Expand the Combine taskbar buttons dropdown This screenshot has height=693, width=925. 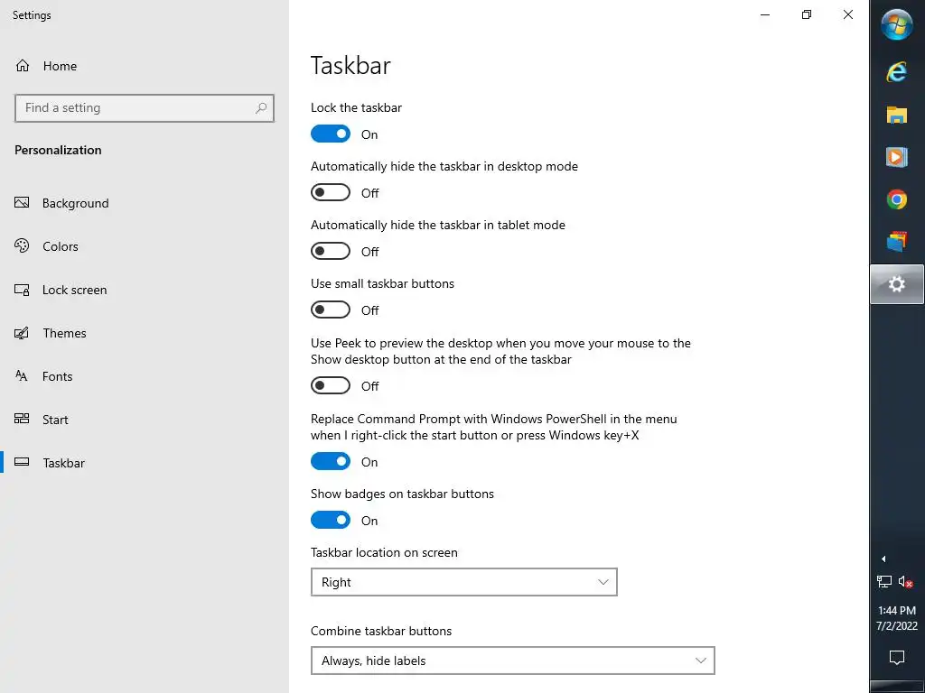tap(512, 661)
